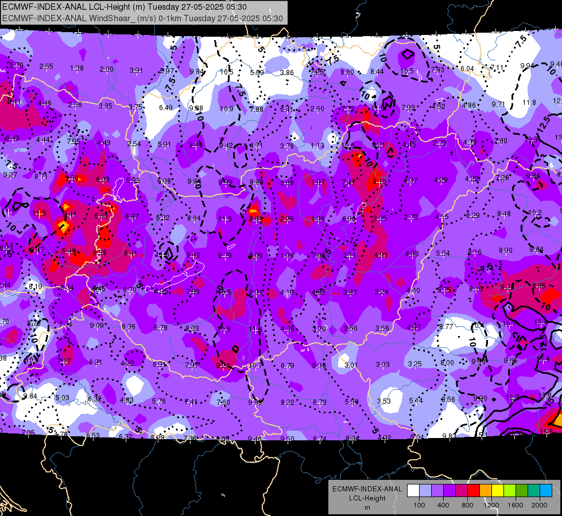Image resolution: width=562 pixels, height=516 pixels.
Task: Click the wind shear value '2.54'
Action: point(134,143)
